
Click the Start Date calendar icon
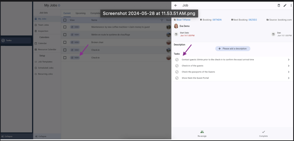[176, 34]
